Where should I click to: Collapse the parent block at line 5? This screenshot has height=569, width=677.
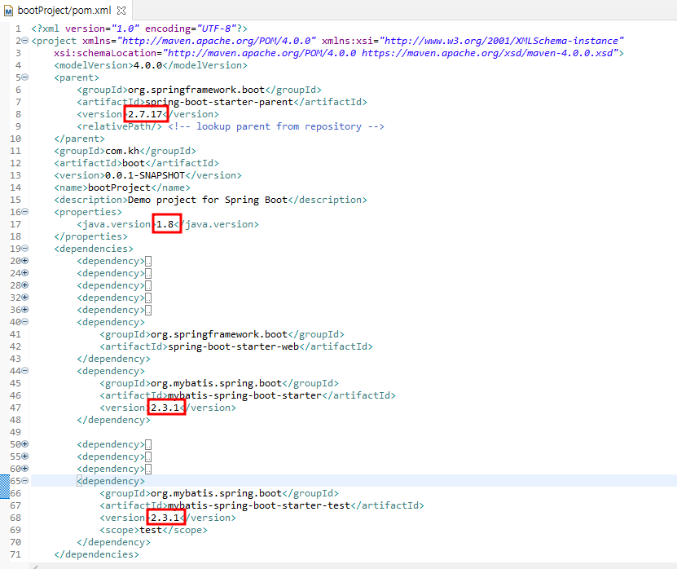[25, 77]
